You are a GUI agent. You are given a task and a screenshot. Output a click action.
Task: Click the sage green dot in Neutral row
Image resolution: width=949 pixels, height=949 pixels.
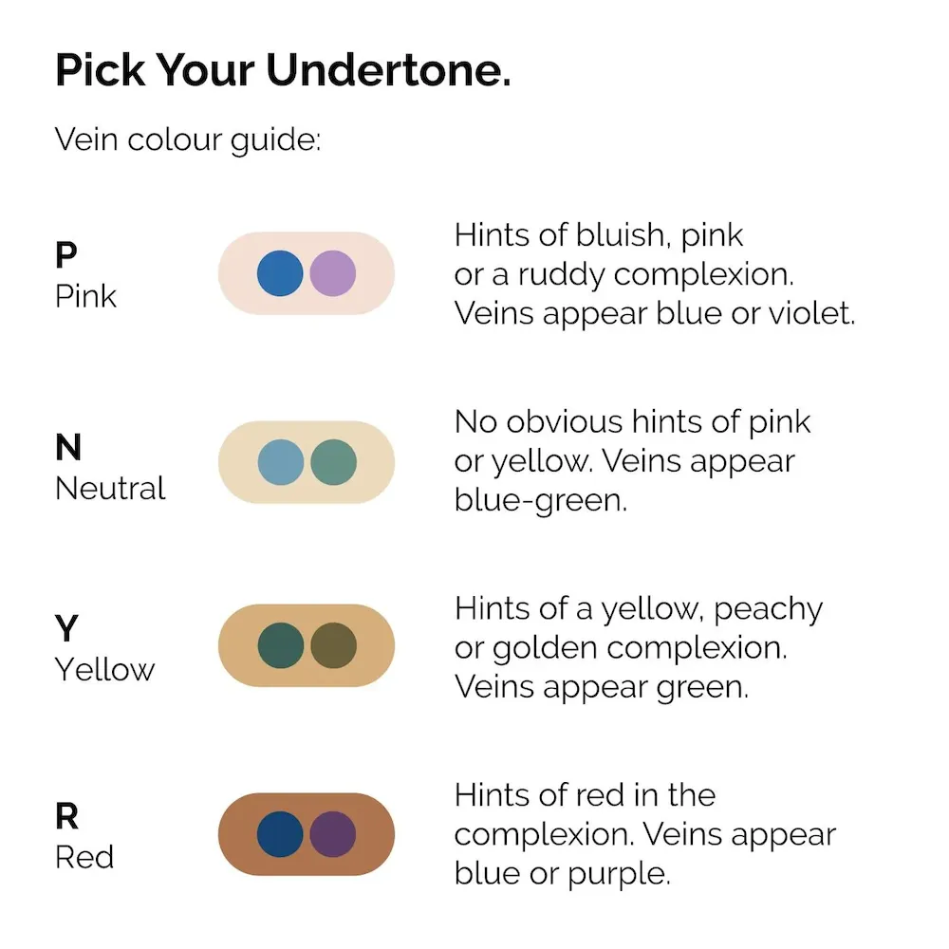point(333,462)
